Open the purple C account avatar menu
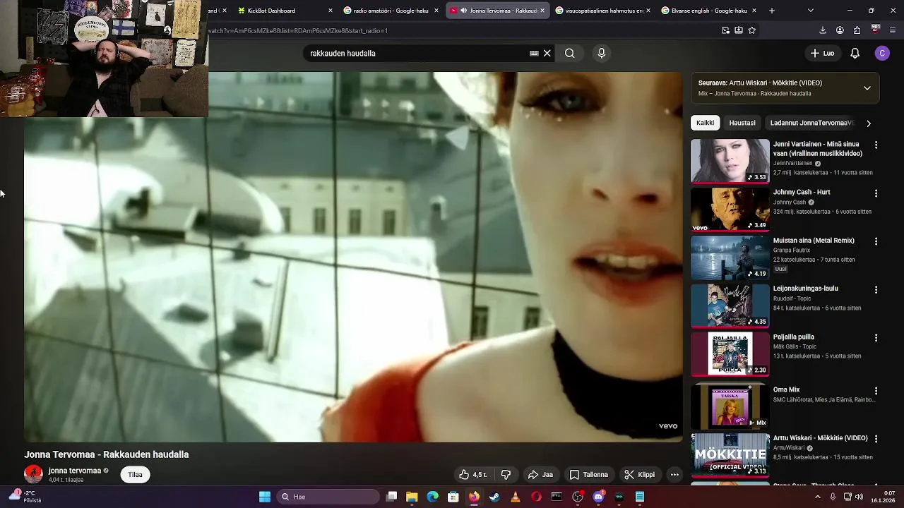 (882, 53)
